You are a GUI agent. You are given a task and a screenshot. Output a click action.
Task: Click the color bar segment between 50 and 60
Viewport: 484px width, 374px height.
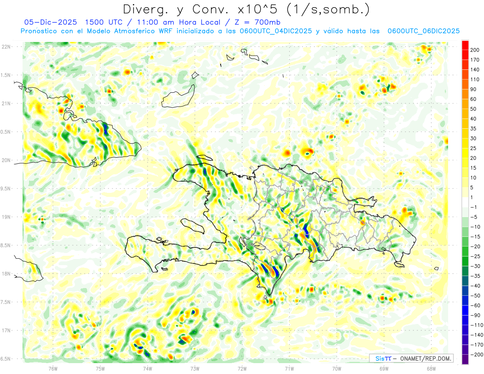[465, 104]
